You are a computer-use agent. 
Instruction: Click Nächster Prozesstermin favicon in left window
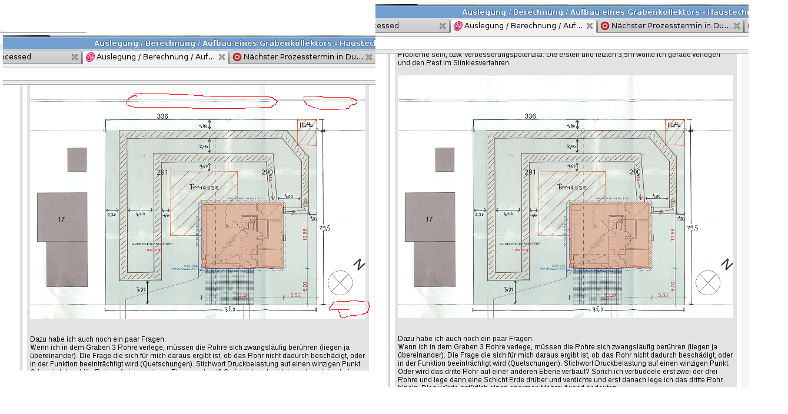pos(237,57)
